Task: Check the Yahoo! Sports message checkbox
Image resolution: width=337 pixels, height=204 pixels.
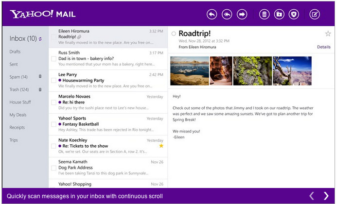Action: tap(53, 124)
